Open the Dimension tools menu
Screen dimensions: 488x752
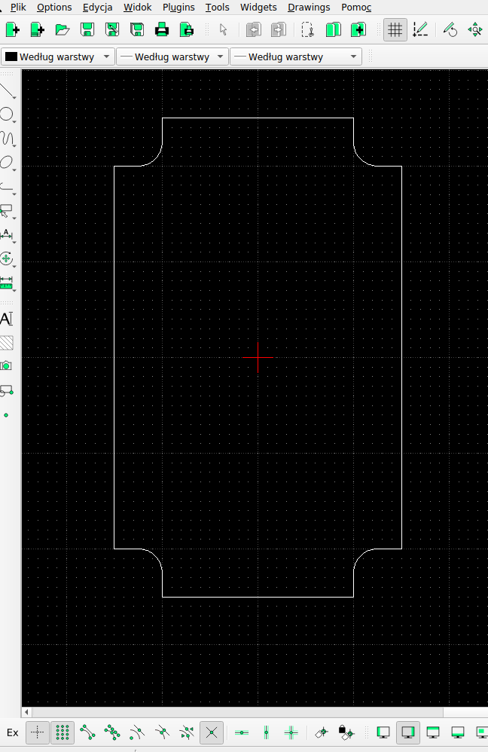[8, 235]
